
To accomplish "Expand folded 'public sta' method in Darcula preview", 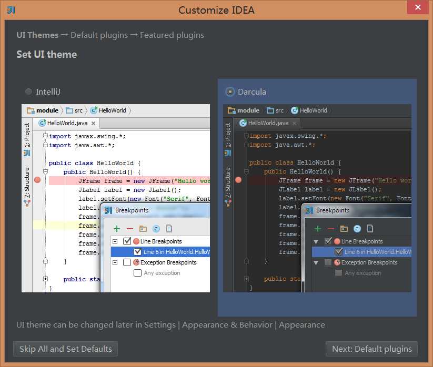I will [x=247, y=279].
